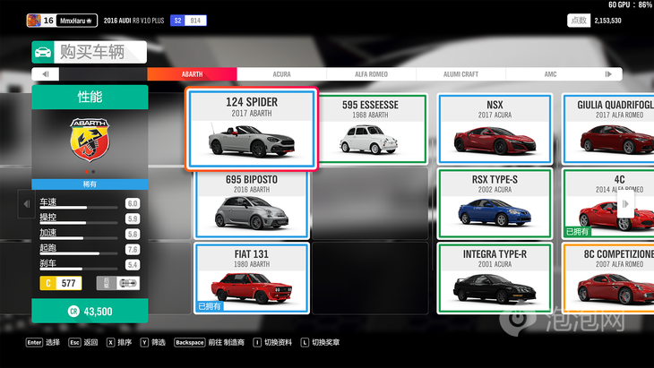
Task: Click the L key hint icon
Action: point(305,342)
